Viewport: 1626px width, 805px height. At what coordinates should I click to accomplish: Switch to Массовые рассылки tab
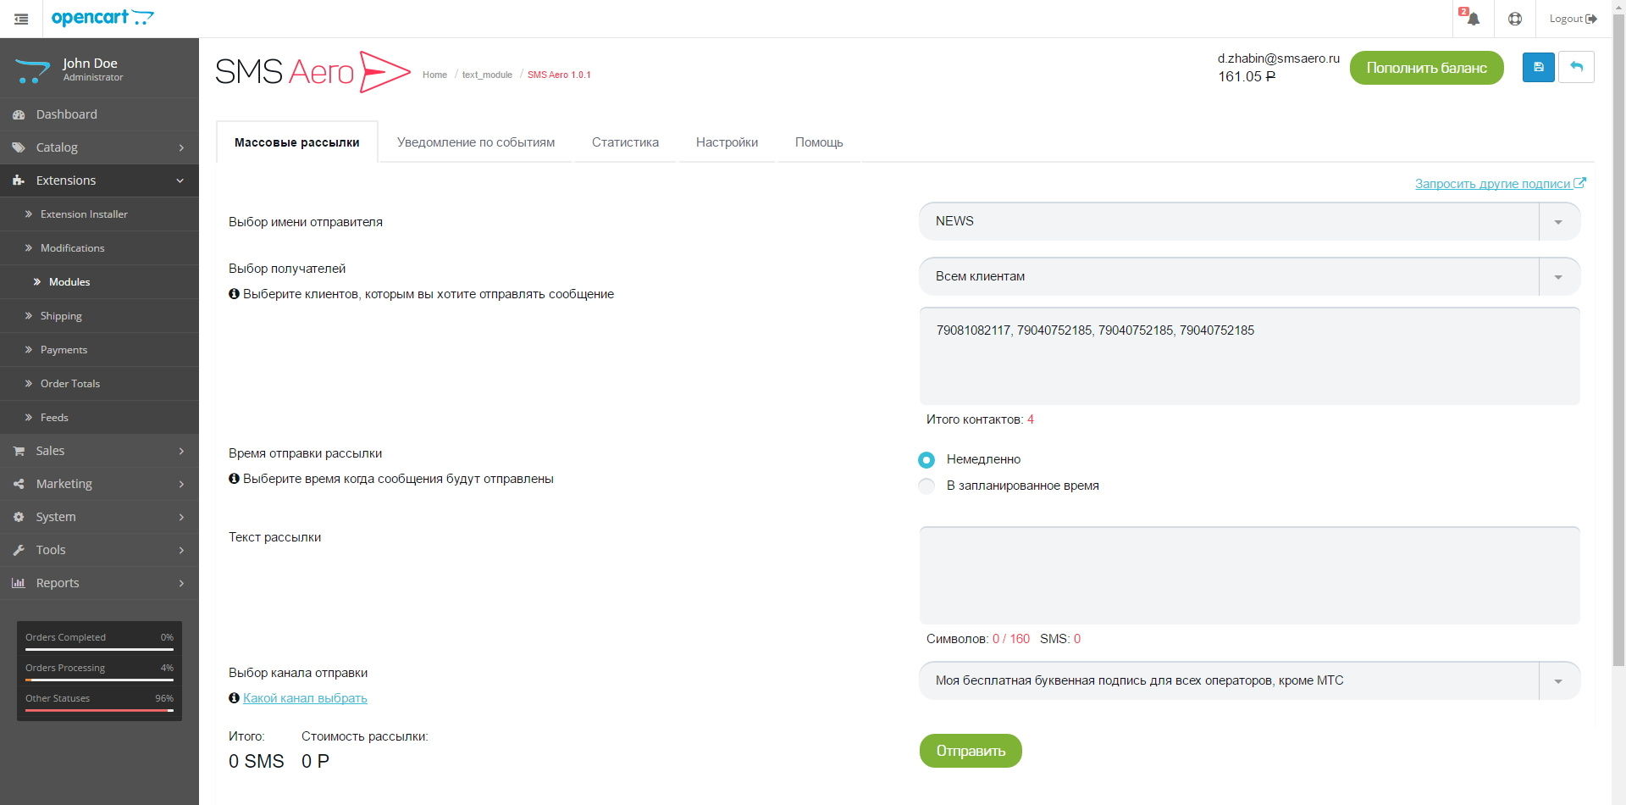[297, 142]
